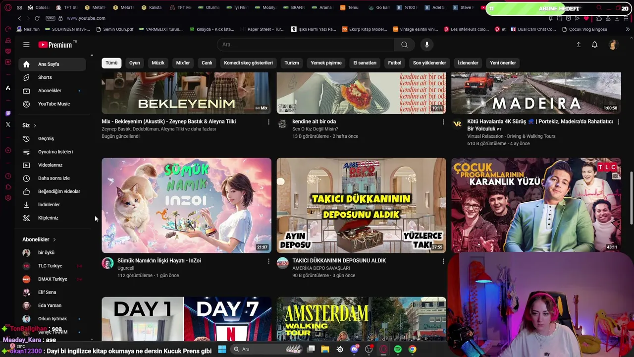Go back with browser back arrow

click(19, 18)
